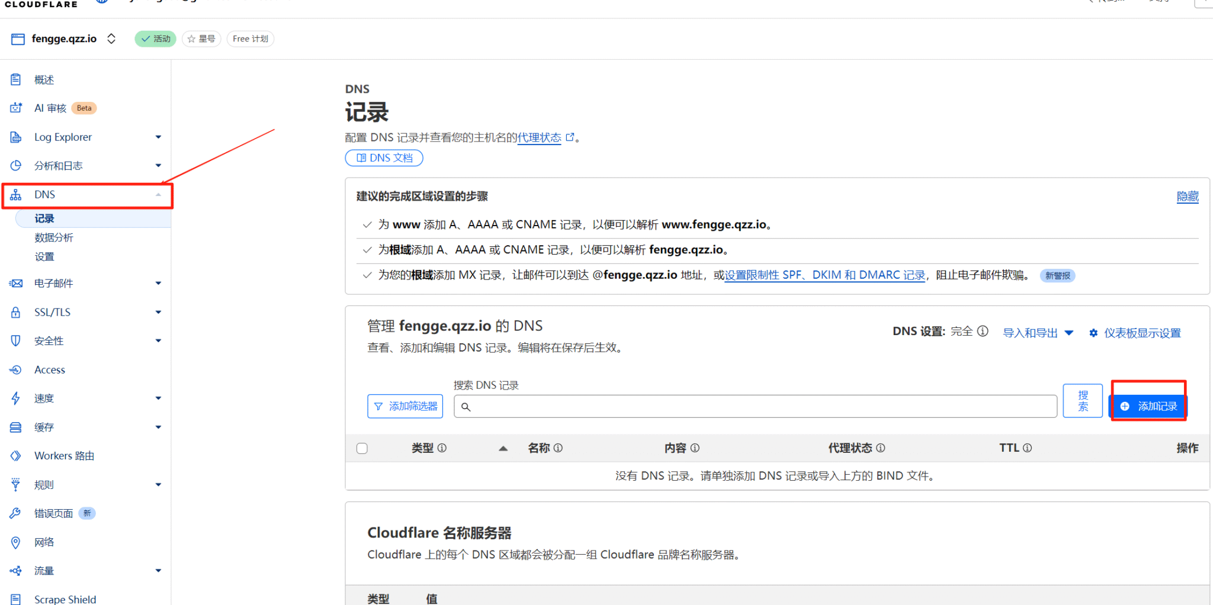
Task: Open the Workers 路由 section
Action: coord(62,455)
